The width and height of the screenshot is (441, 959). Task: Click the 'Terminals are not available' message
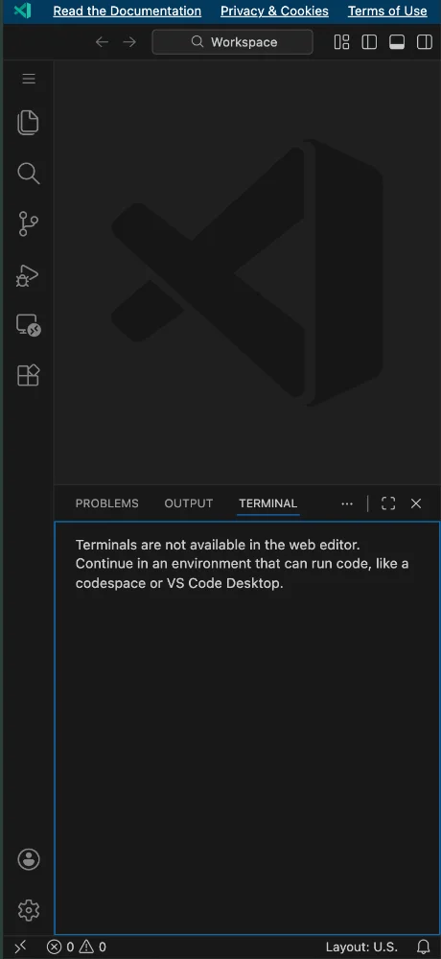[242, 564]
